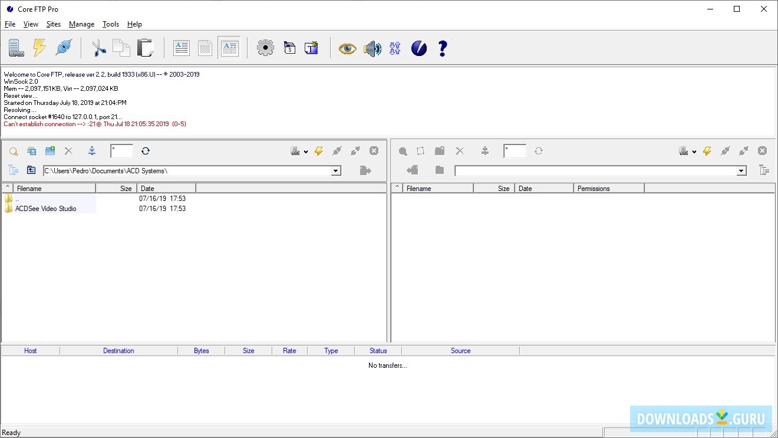This screenshot has width=778, height=438.
Task: Toggle the remote directory tree view
Action: [764, 170]
